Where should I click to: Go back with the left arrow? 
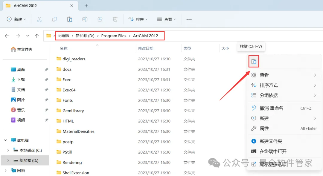point(7,36)
